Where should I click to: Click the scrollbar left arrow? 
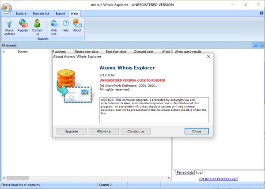tap(4, 178)
